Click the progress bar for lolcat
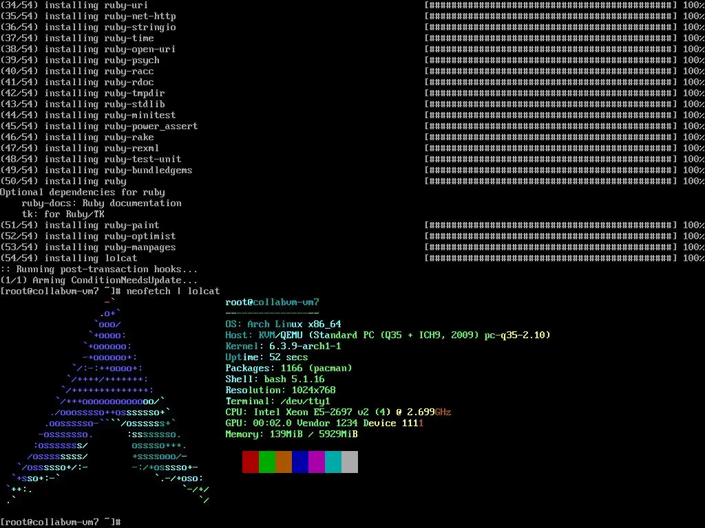The height and width of the screenshot is (528, 705). click(551, 258)
